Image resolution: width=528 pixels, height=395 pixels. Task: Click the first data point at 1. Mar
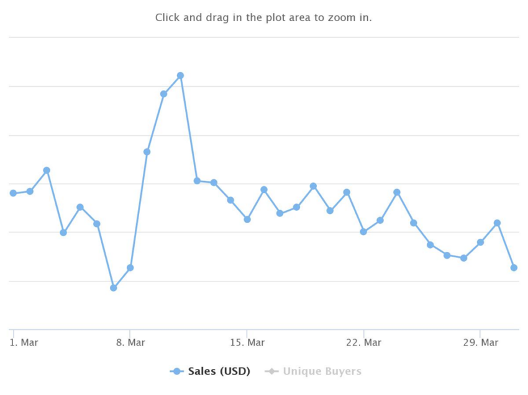(x=13, y=193)
